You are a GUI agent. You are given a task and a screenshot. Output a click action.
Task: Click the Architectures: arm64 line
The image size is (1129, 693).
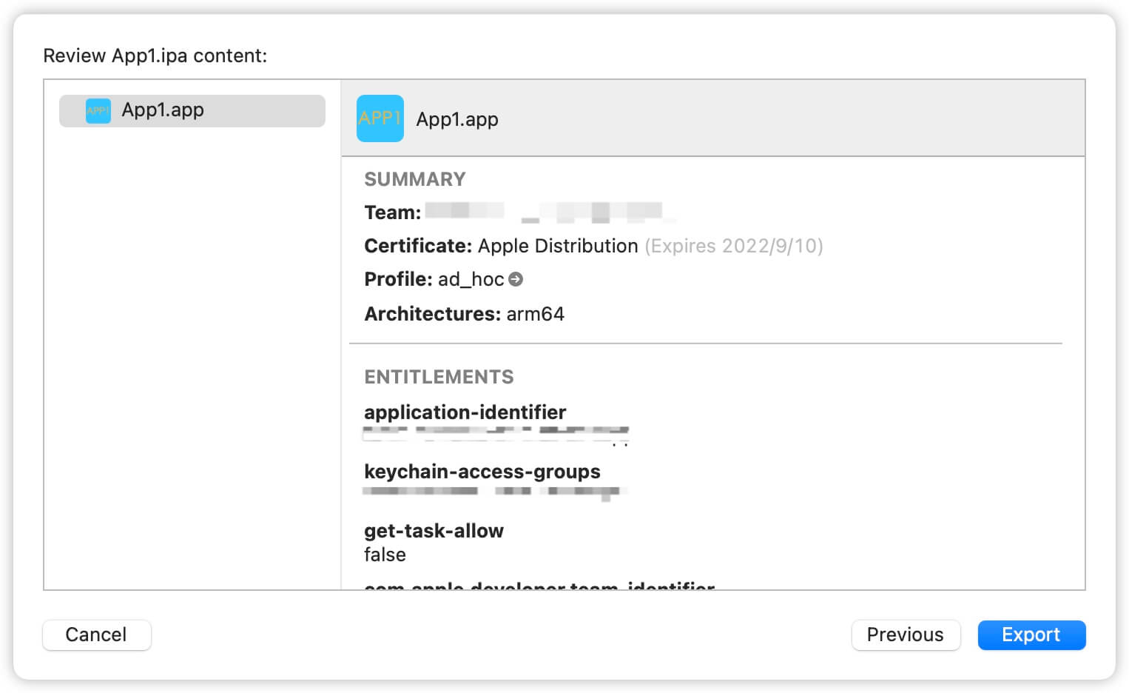pos(465,314)
